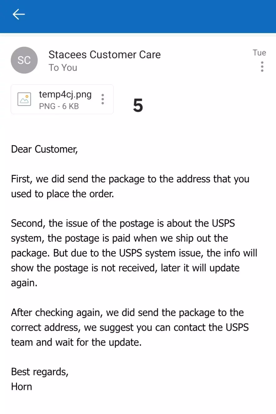The height and width of the screenshot is (414, 276).
Task: Click the line starting "Second, the issue"
Action: point(123,223)
